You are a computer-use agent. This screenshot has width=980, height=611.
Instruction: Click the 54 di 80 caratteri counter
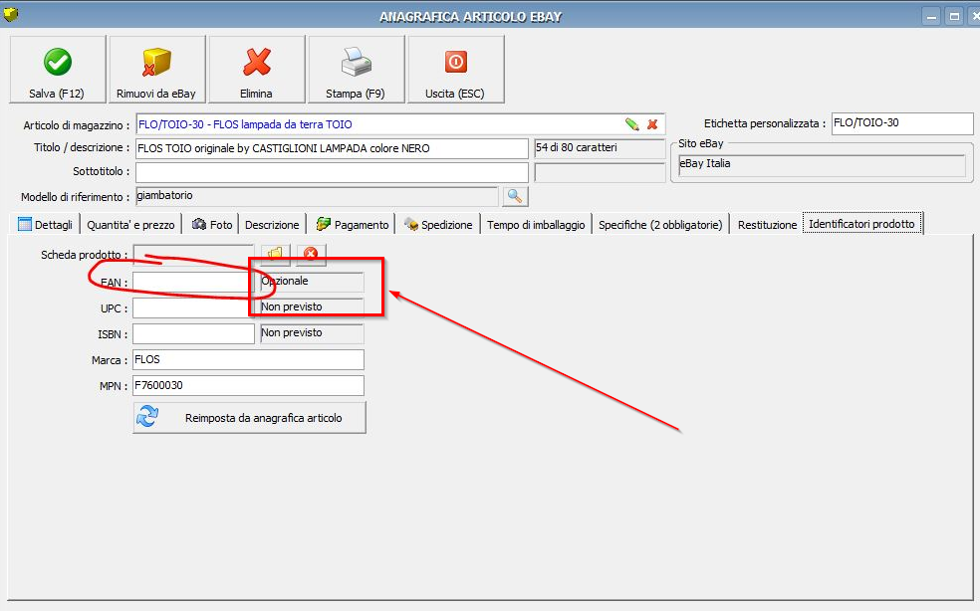600,148
